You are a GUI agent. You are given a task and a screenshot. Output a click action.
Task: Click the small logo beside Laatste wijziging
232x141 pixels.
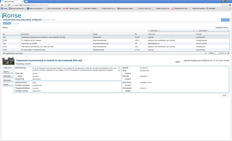[178, 62]
